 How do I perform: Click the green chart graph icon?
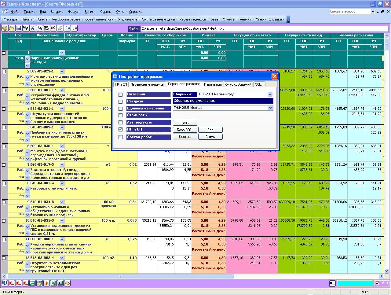click(32, 283)
